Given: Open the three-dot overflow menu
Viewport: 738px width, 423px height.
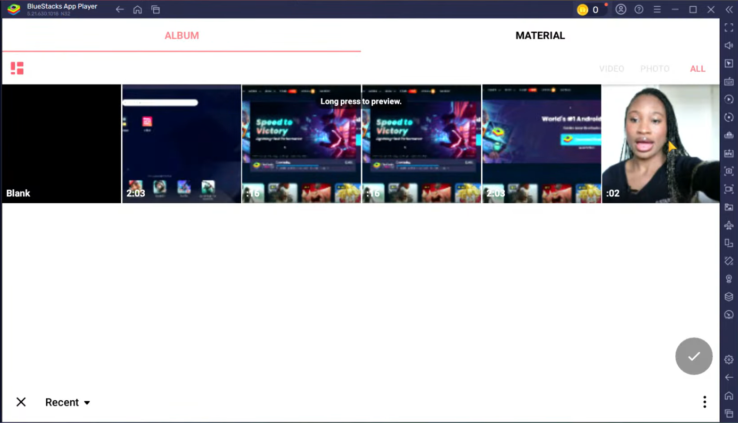Looking at the screenshot, I should [705, 402].
